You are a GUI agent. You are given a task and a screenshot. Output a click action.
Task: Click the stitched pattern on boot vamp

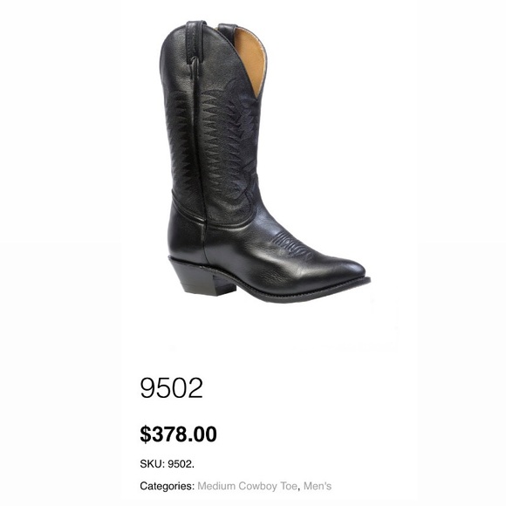coord(293,246)
